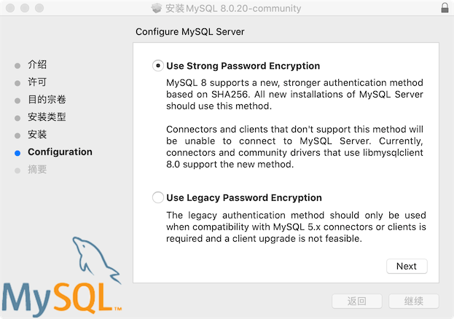Go to the 介绍 step in sidebar
This screenshot has width=454, height=319.
click(37, 65)
